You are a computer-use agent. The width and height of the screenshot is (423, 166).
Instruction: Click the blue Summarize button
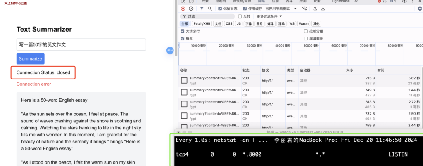point(31,58)
